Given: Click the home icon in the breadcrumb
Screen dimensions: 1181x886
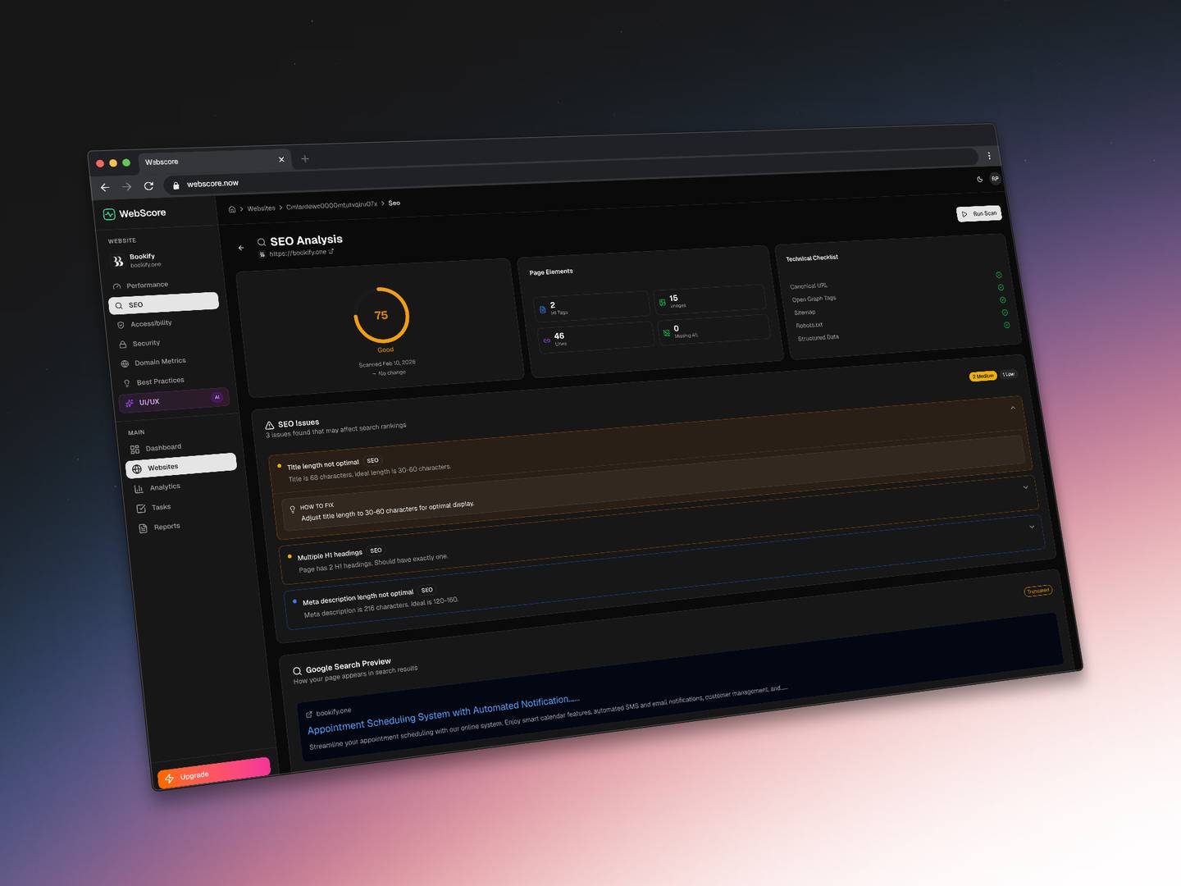Looking at the screenshot, I should 232,209.
